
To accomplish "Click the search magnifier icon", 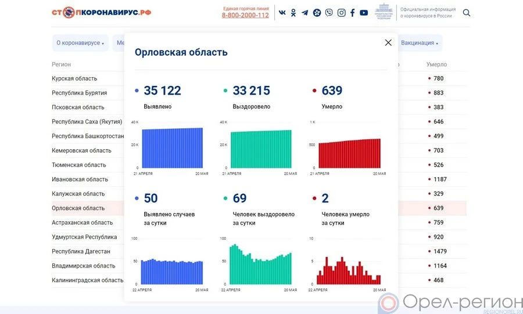I will click(467, 13).
